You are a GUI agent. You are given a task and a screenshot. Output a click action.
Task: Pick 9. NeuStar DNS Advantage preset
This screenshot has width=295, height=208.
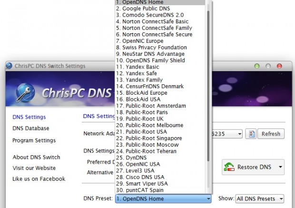click(160, 54)
